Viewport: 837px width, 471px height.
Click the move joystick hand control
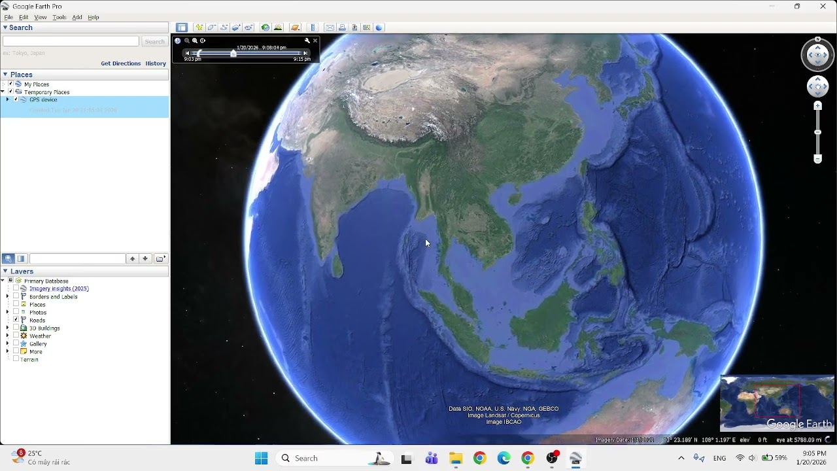(817, 86)
